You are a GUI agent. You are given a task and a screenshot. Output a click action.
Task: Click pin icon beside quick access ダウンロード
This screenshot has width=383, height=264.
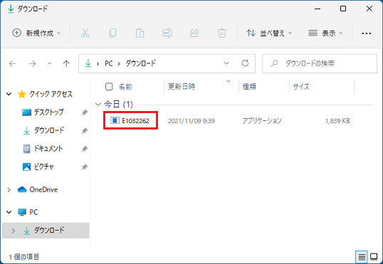[x=85, y=131]
